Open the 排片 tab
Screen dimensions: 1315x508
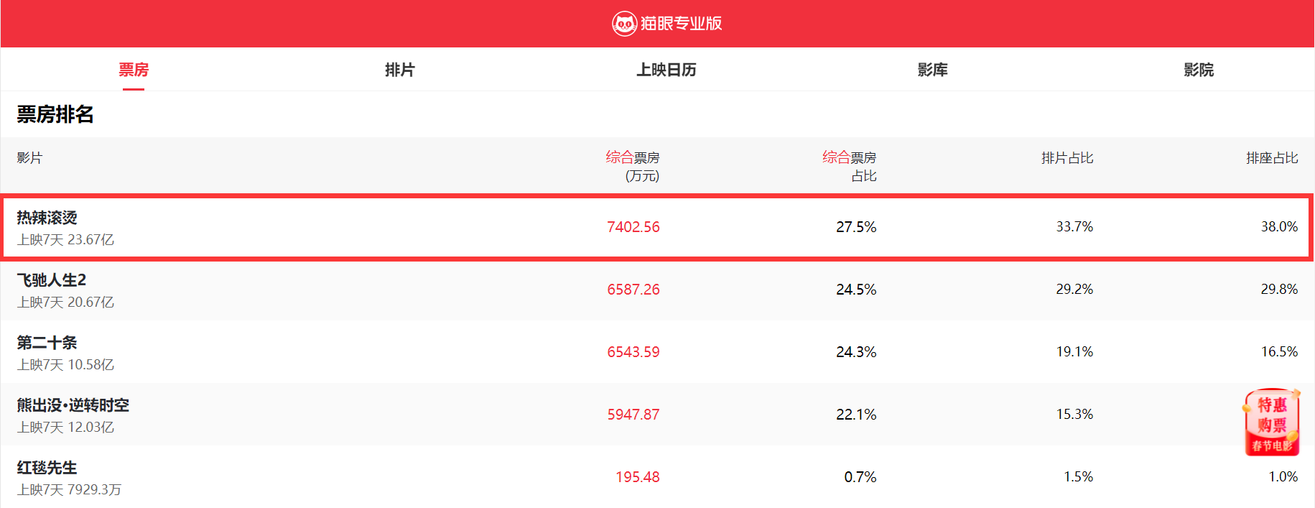[400, 70]
